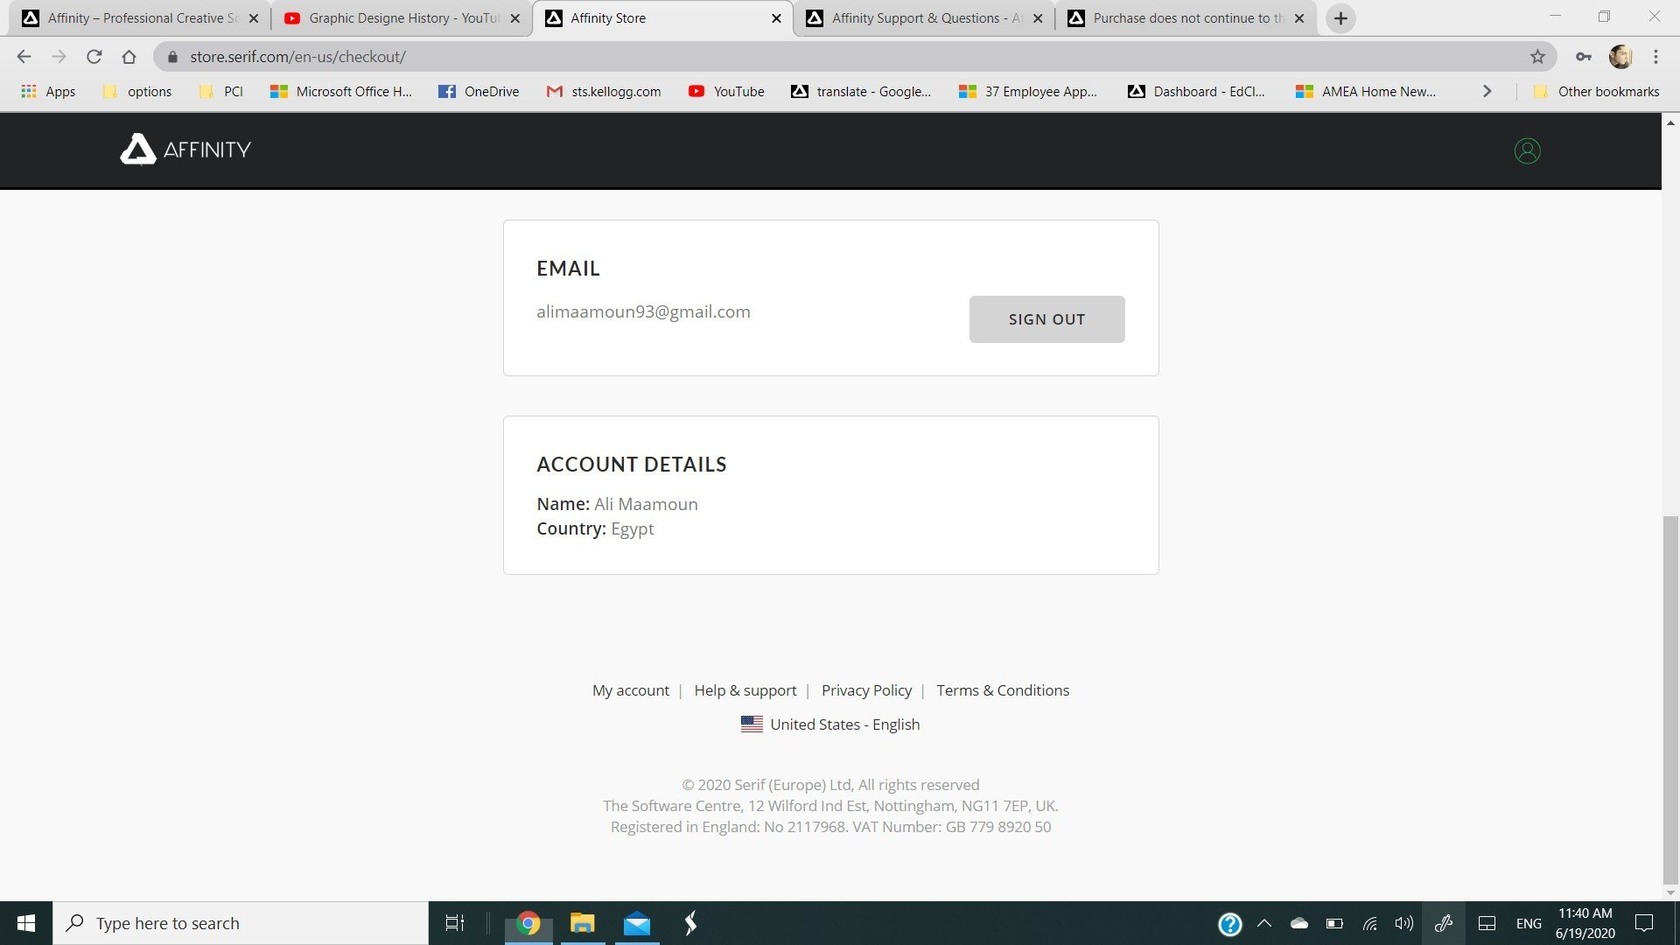Open the options bookmarks folder
This screenshot has width=1680, height=945.
point(137,91)
